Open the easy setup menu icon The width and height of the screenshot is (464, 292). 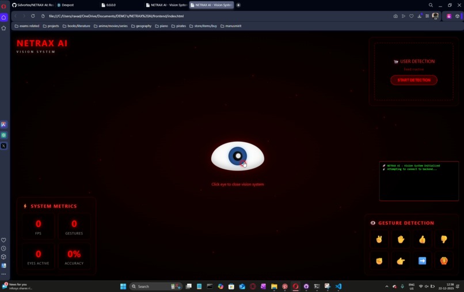point(427,16)
